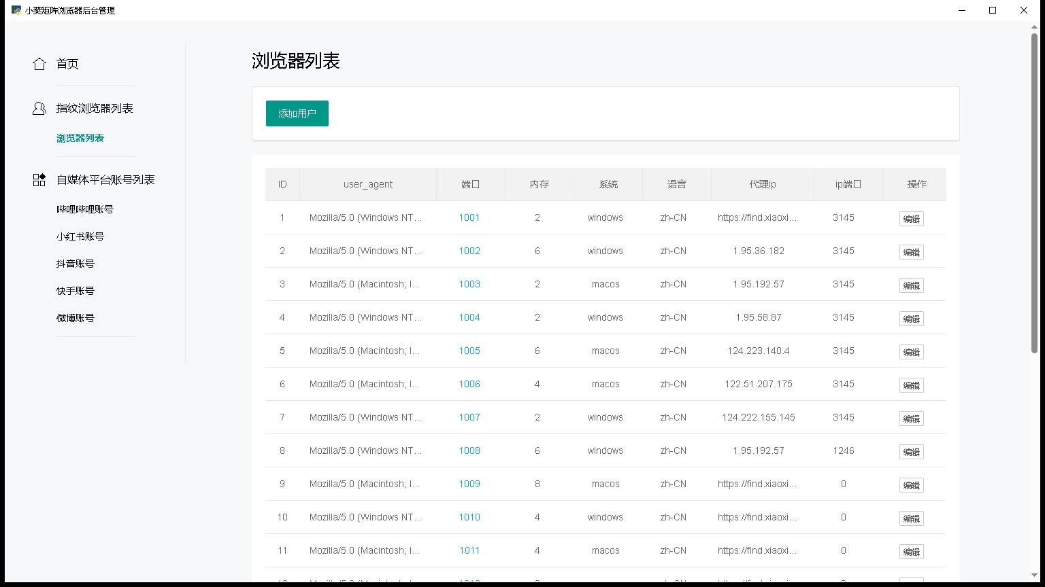Click port link 1008

click(x=469, y=450)
